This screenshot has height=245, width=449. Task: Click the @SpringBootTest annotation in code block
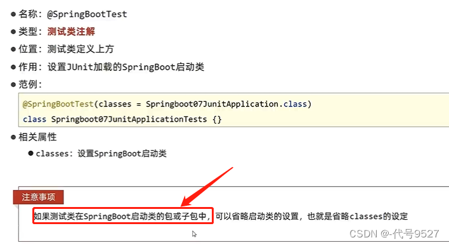click(58, 104)
